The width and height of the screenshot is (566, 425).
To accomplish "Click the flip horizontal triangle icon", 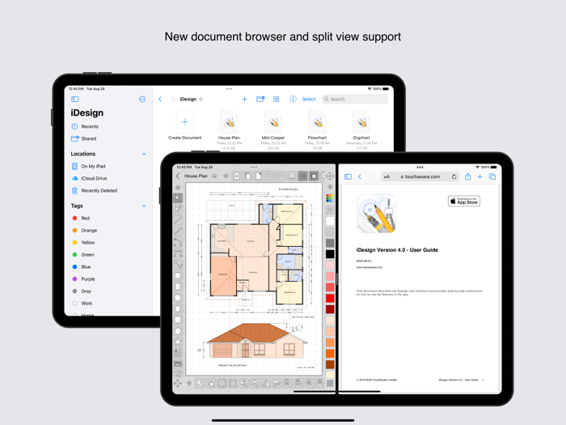I will click(x=266, y=383).
